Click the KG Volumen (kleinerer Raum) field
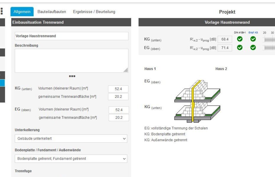 coord(118,89)
